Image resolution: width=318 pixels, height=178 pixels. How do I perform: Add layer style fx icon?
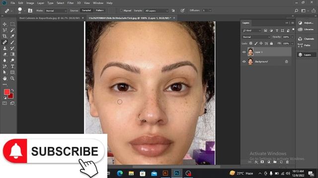pyautogui.click(x=256, y=162)
